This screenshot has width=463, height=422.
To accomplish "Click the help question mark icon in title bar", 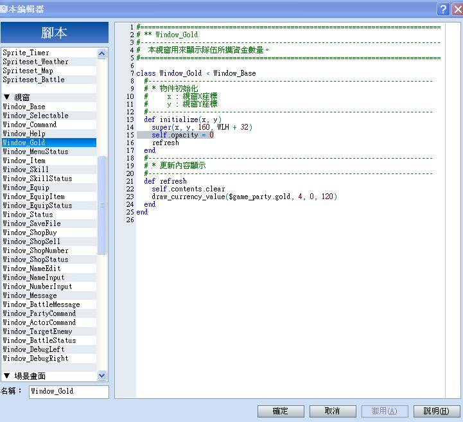I will click(x=443, y=9).
